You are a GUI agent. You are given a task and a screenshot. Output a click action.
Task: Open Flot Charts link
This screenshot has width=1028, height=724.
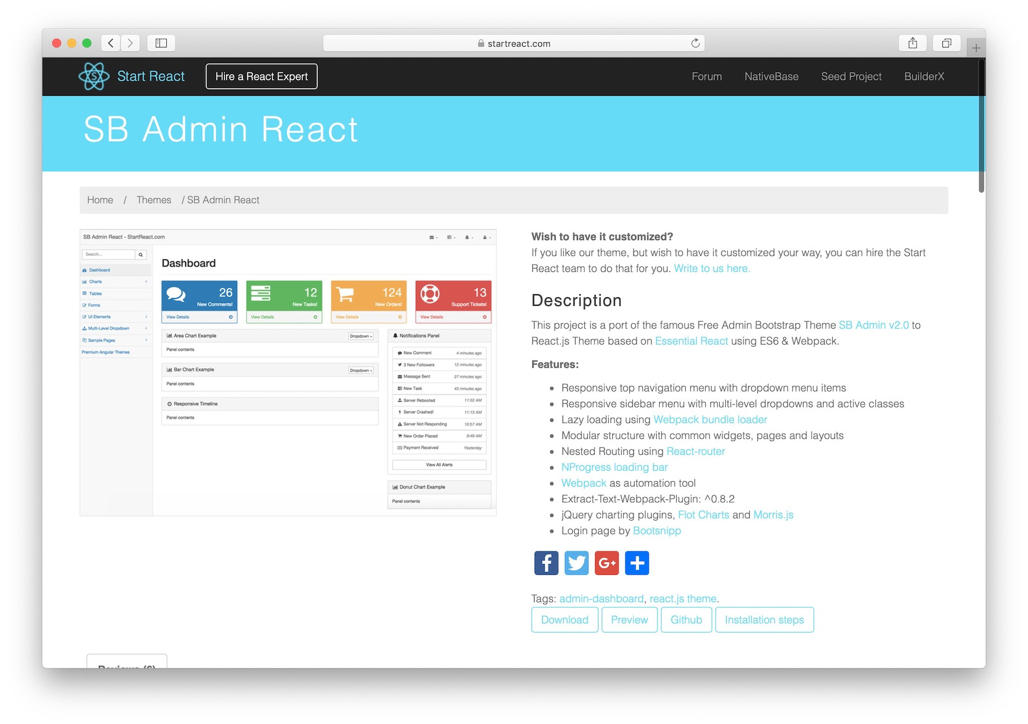coord(703,515)
